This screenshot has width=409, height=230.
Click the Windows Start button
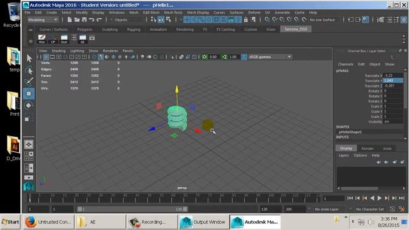pos(10,222)
